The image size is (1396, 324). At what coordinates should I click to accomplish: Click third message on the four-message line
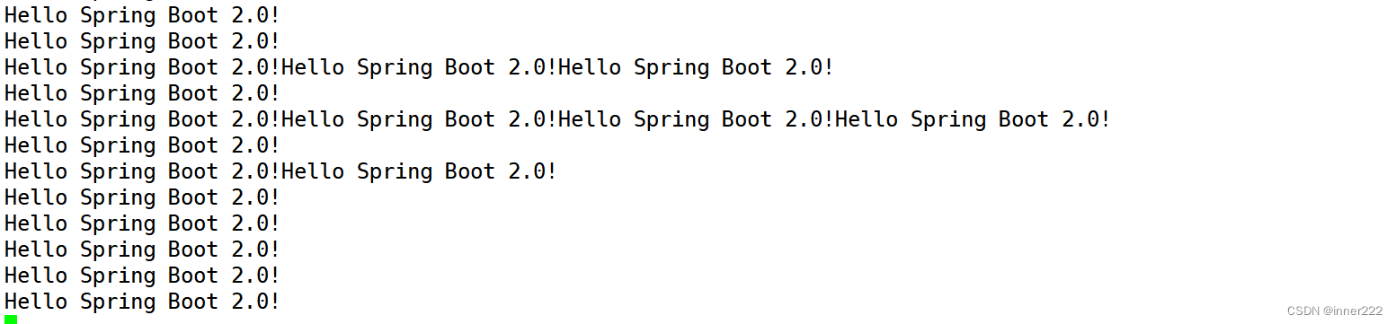pos(696,119)
